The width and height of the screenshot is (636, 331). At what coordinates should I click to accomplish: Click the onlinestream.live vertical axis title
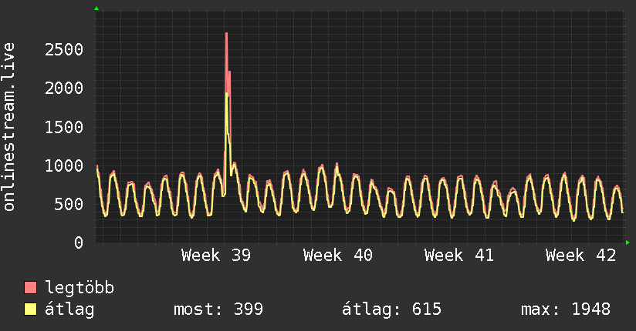[8, 127]
